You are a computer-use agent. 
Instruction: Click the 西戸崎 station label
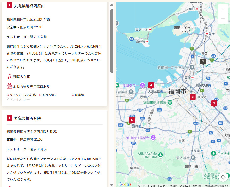[x=140, y=41]
